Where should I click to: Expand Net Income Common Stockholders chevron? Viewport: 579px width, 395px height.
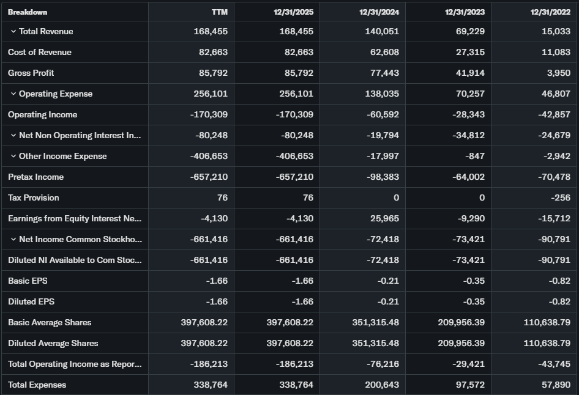13,240
